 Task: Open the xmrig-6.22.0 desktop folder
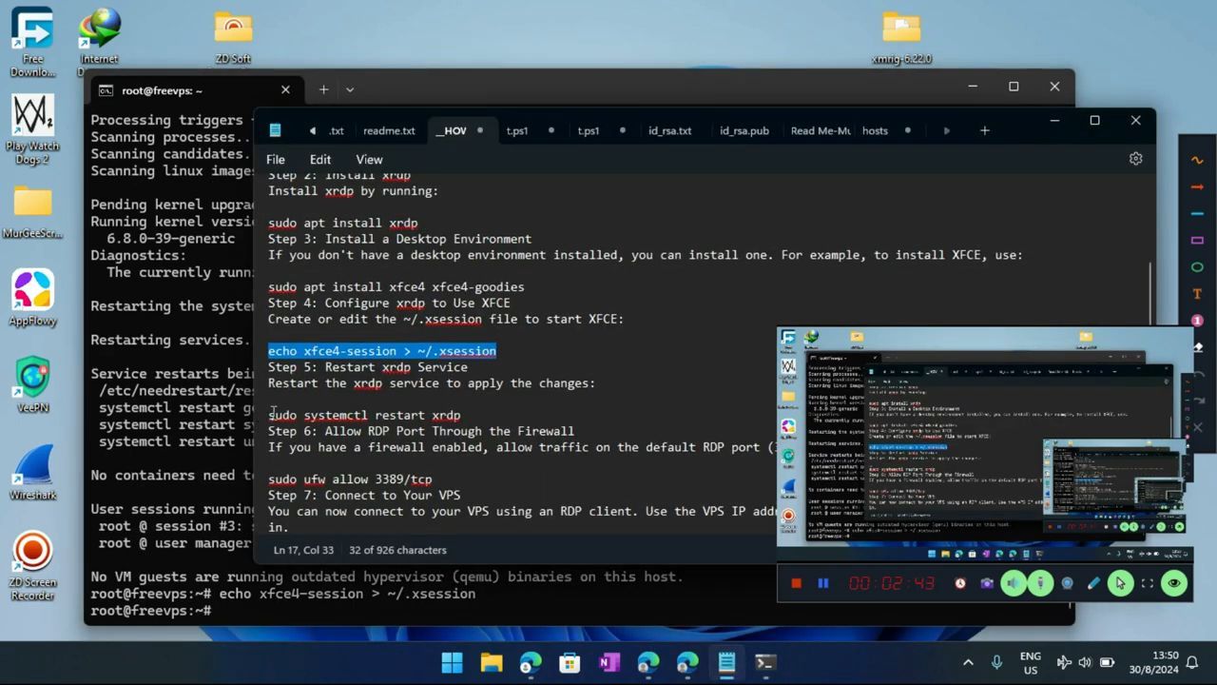click(901, 38)
